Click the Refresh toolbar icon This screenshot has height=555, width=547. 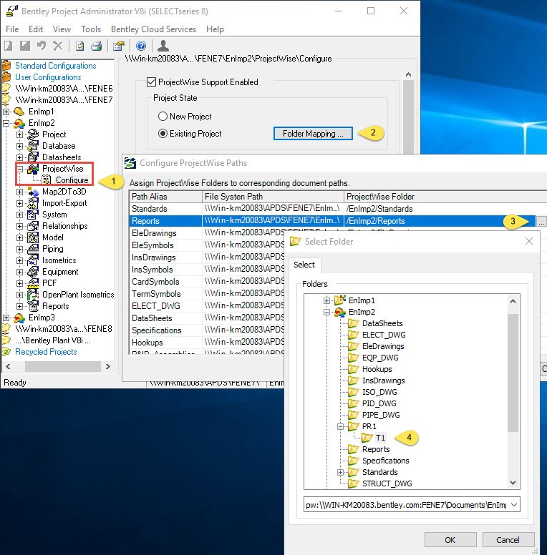[x=80, y=46]
